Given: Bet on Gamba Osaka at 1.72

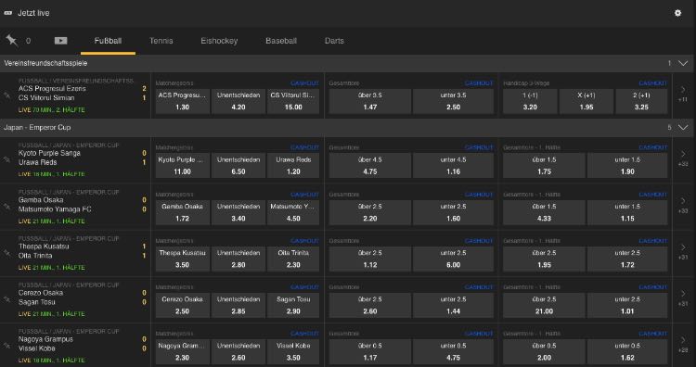Looking at the screenshot, I should [x=182, y=212].
